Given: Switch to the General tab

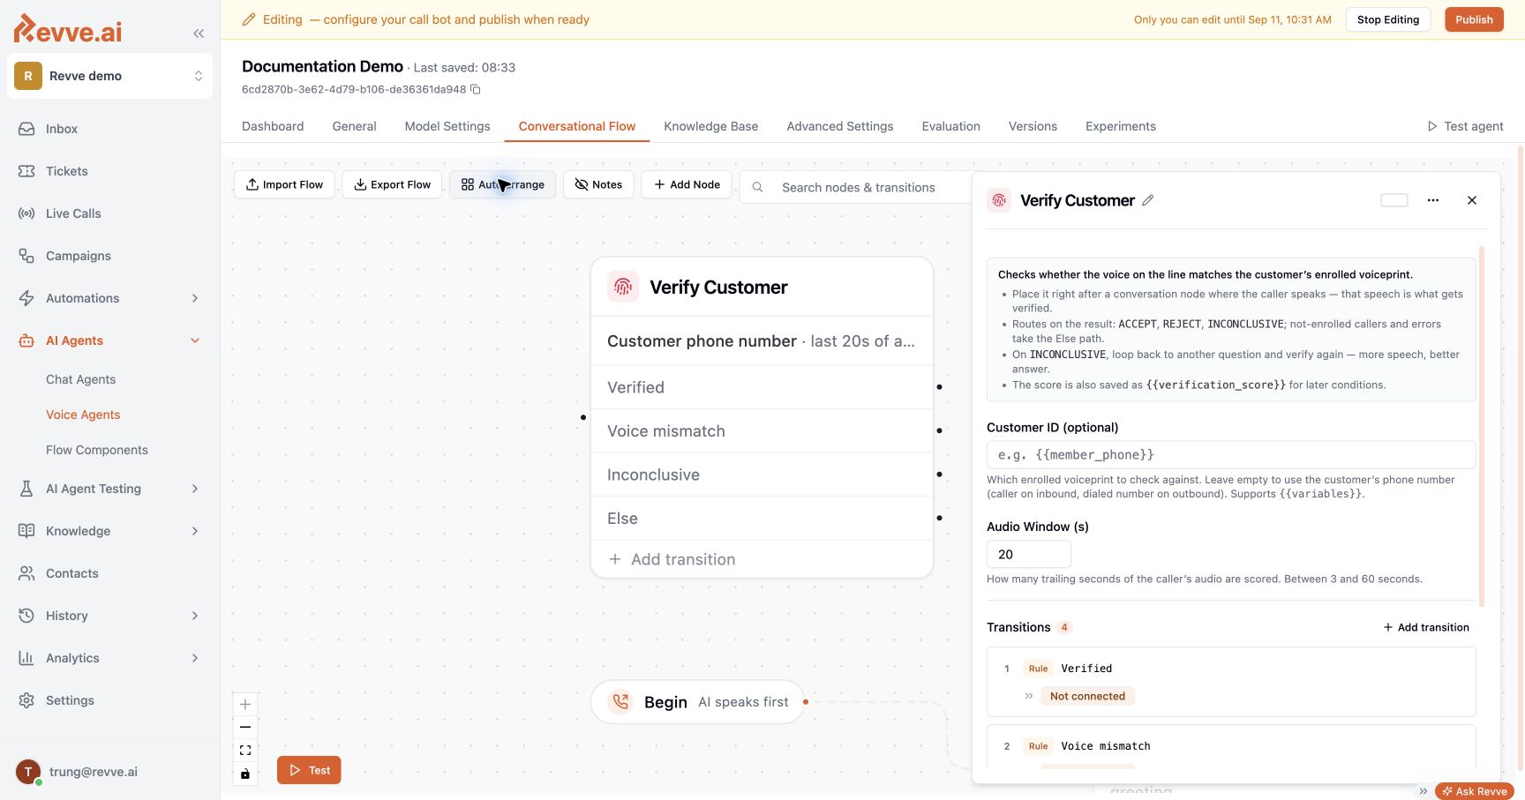Looking at the screenshot, I should point(354,126).
